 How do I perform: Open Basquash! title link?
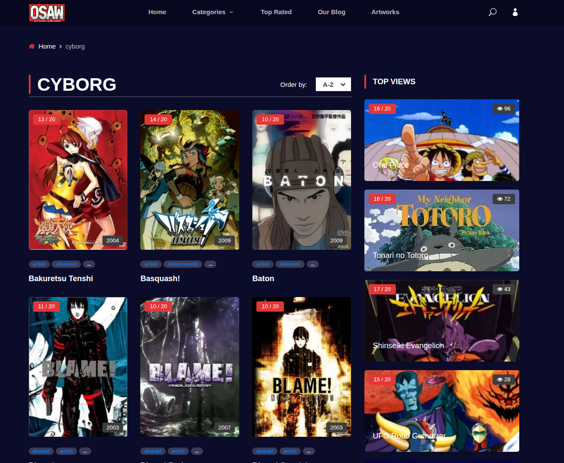point(160,279)
